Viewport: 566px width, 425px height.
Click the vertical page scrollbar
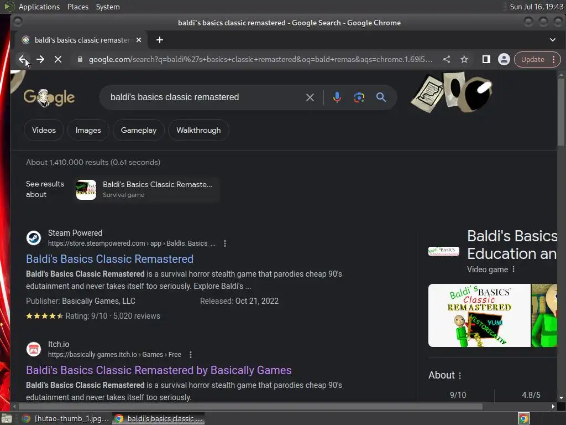pyautogui.click(x=561, y=112)
